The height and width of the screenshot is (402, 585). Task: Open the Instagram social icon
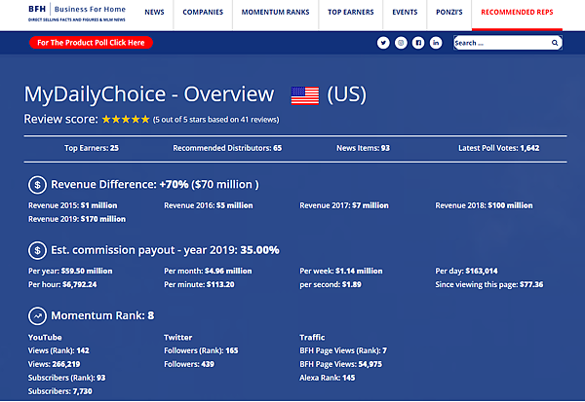coord(401,43)
